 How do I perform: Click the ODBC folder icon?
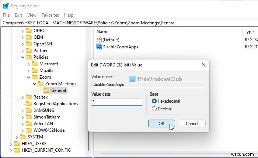click(x=29, y=31)
